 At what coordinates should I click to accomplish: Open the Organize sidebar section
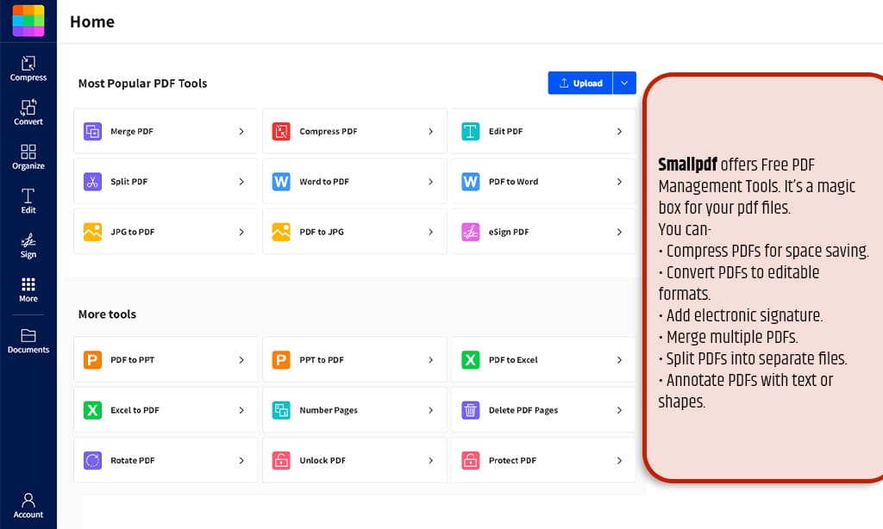pos(28,157)
